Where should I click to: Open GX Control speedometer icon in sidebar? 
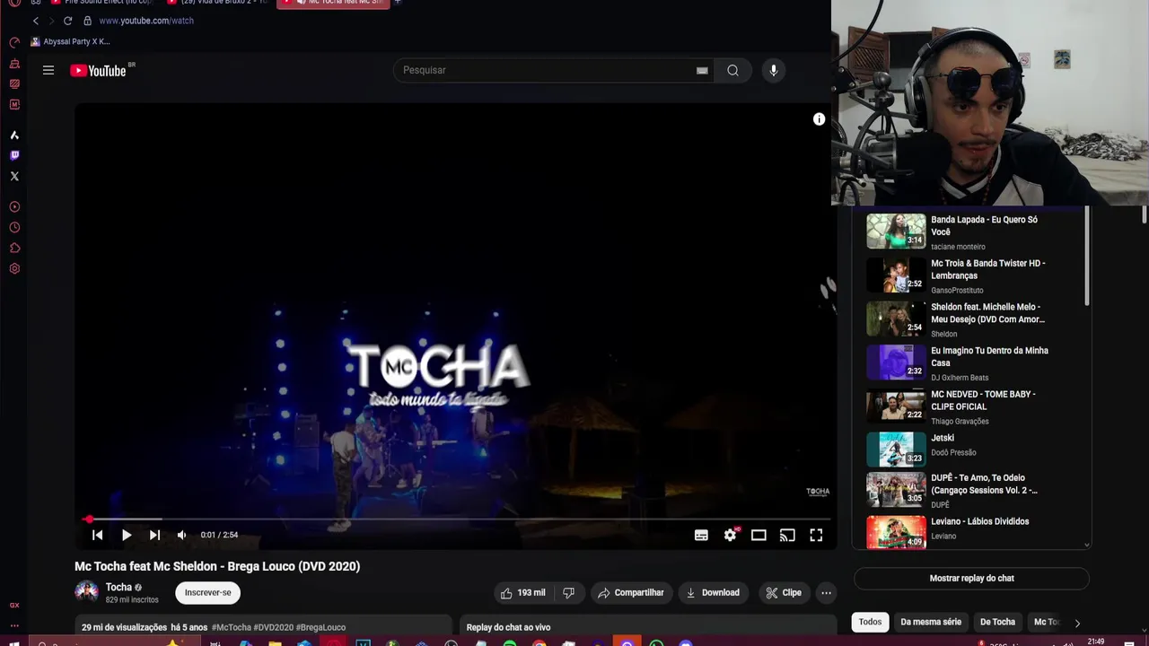pyautogui.click(x=14, y=42)
